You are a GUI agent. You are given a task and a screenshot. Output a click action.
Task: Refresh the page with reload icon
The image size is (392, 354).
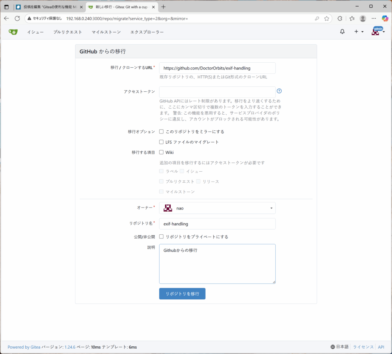[x=17, y=18]
